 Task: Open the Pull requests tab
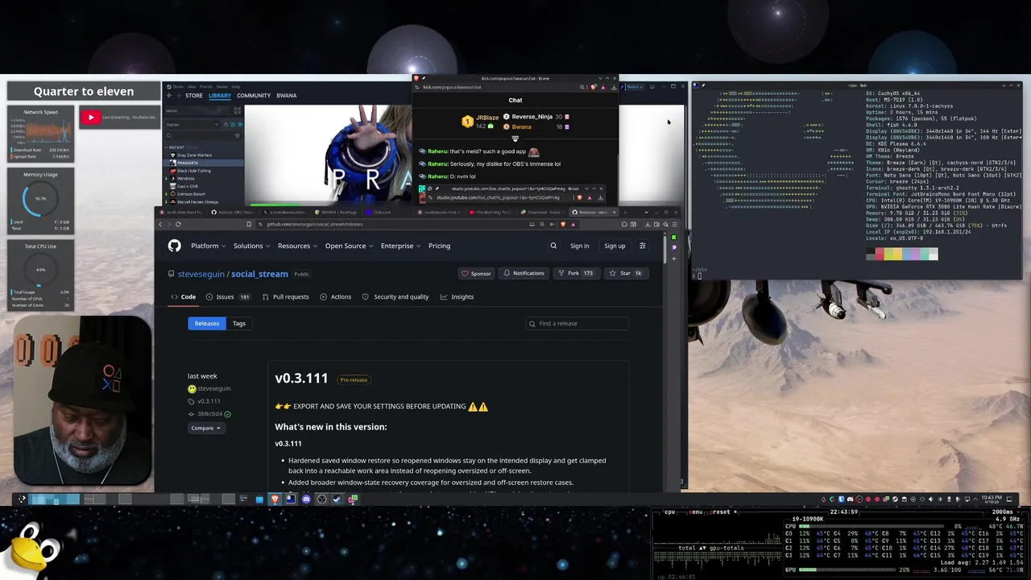coord(285,296)
